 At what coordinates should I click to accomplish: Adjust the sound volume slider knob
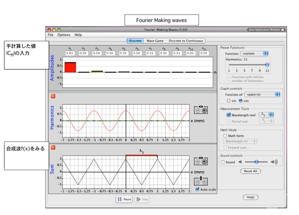[x=256, y=162]
